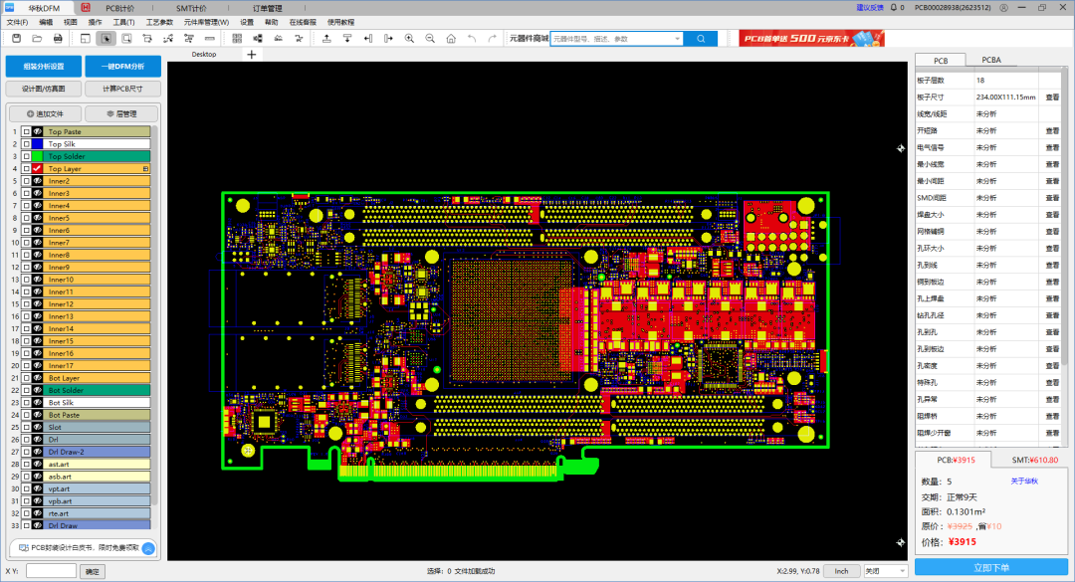Expand the Top Layer row's expander icon
Screen dimensions: 1075x582
[x=145, y=169]
